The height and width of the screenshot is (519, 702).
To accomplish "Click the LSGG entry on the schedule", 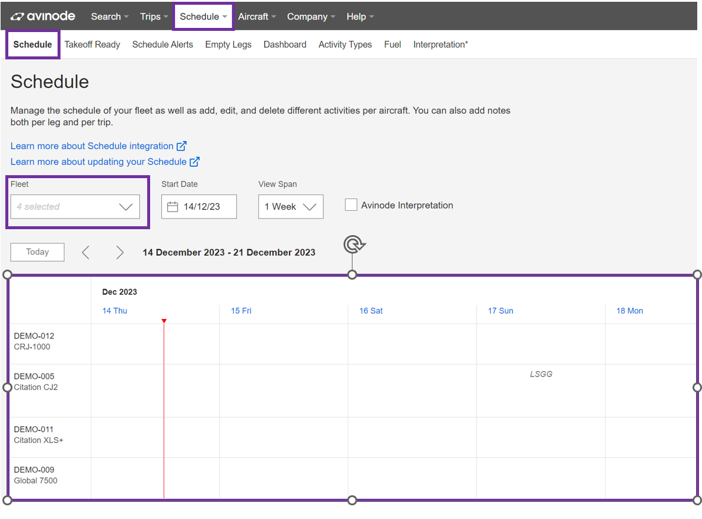I will tap(541, 374).
